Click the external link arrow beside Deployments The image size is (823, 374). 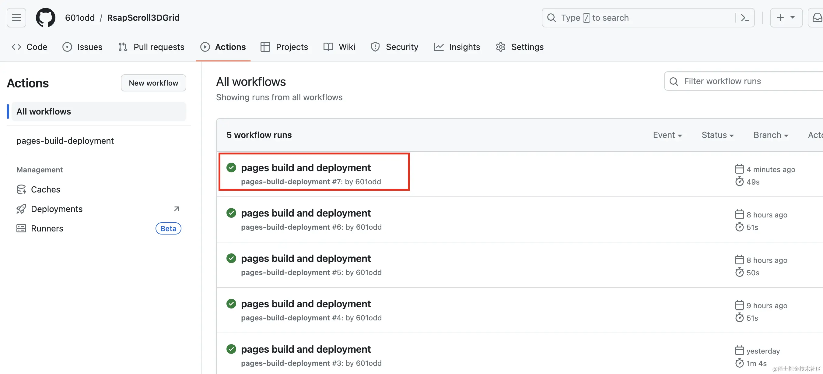176,209
